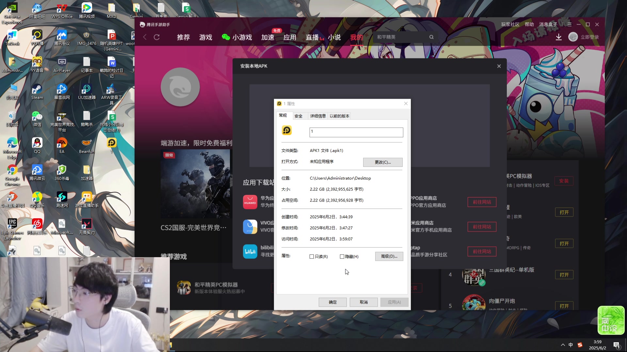Screen dimensions: 627x352
Task: Launch Epic Games Launcher icon
Action: (12, 229)
